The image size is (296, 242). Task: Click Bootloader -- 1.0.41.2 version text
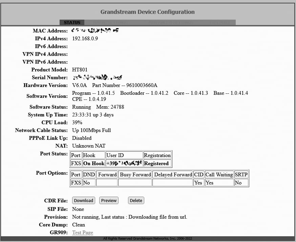pyautogui.click(x=144, y=93)
